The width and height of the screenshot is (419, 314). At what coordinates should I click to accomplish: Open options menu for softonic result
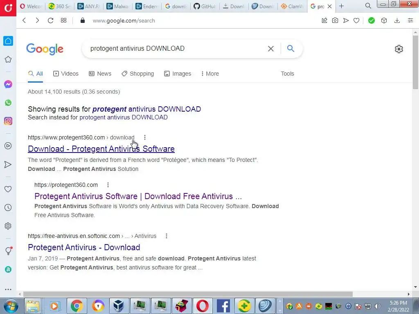pos(167,236)
